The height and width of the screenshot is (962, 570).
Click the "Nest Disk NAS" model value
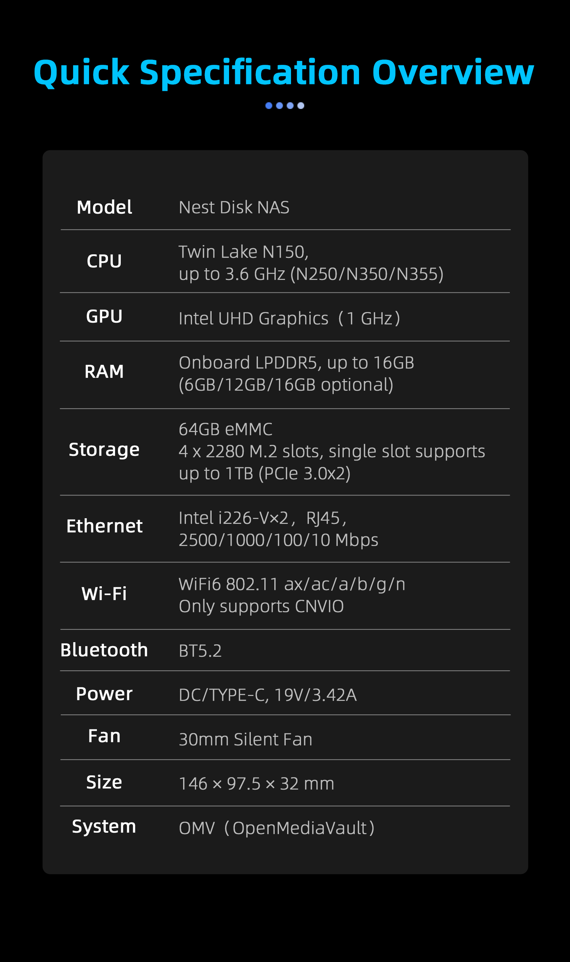234,208
